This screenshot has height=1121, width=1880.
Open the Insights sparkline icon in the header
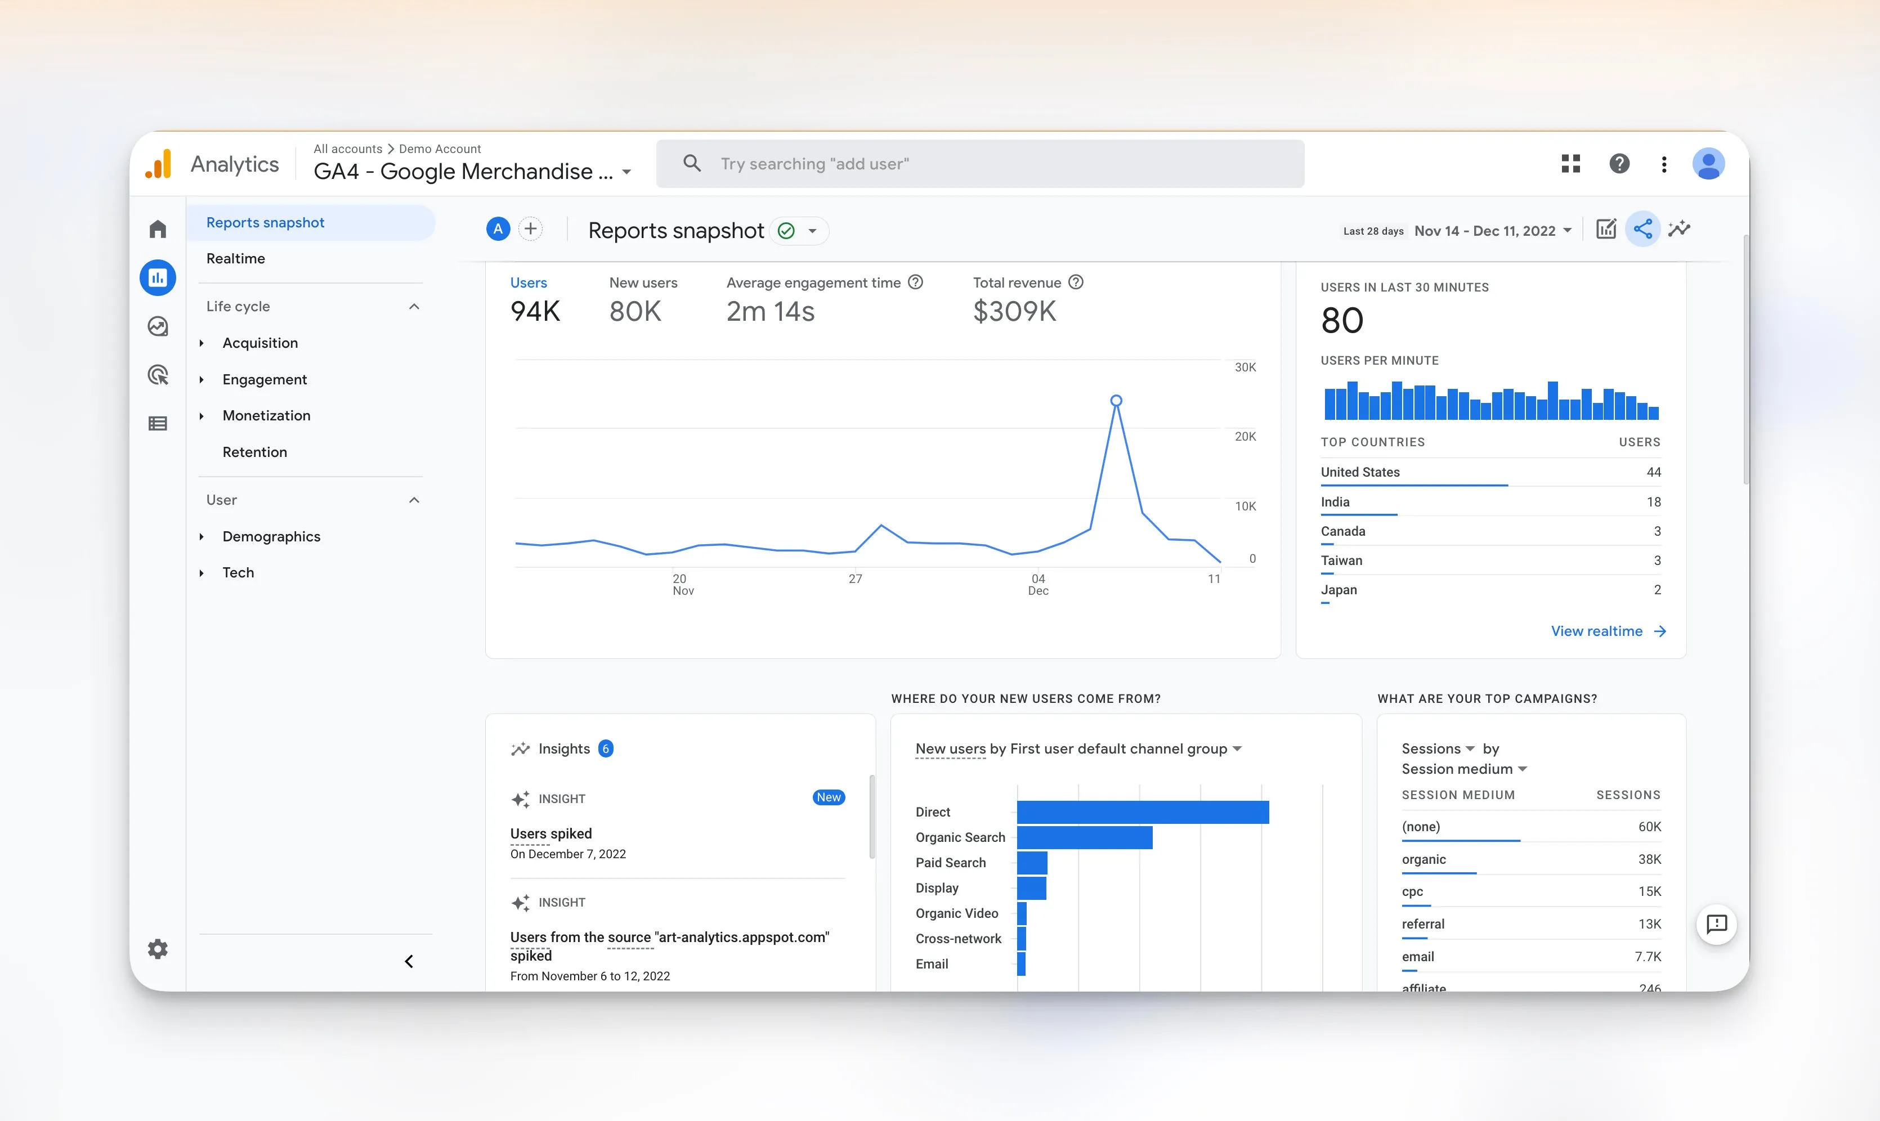(1679, 229)
